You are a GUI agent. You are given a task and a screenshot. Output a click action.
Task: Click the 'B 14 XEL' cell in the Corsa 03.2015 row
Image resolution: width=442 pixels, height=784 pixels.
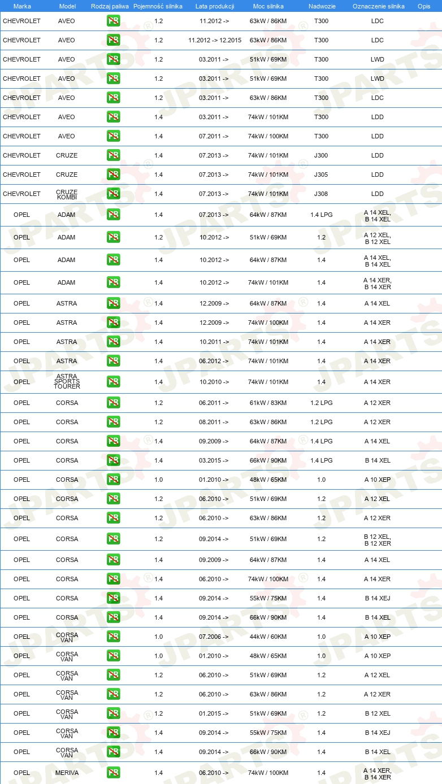click(378, 460)
